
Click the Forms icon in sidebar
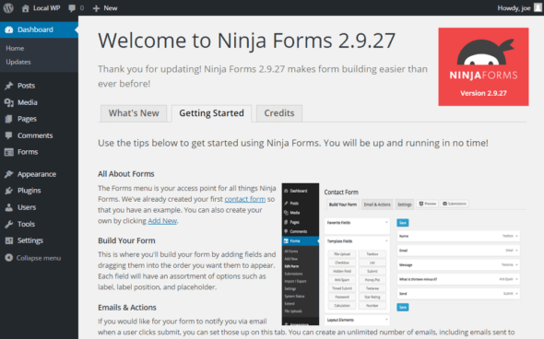pyautogui.click(x=9, y=152)
